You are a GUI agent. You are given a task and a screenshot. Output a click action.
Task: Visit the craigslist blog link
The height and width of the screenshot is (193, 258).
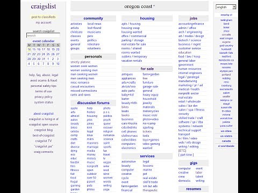click(x=44, y=130)
